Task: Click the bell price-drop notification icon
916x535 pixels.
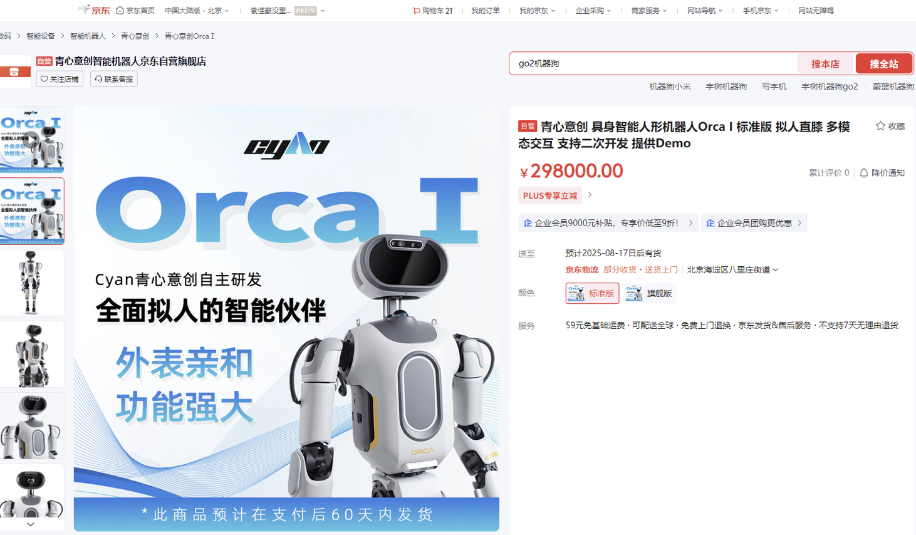Action: click(864, 173)
